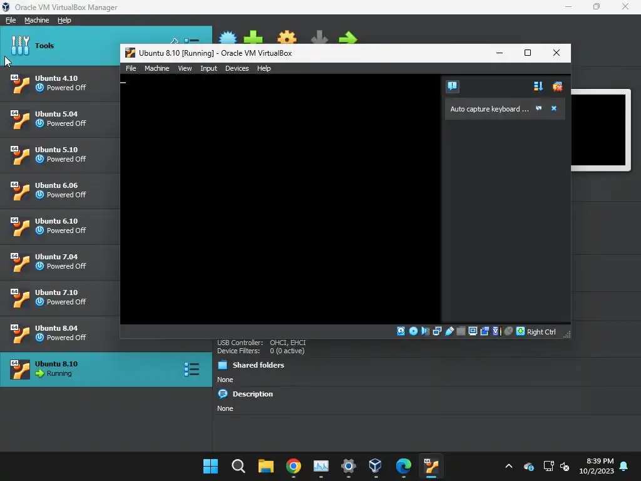This screenshot has height=481, width=641.
Task: Click the muted volume tray icon
Action: [x=565, y=466]
